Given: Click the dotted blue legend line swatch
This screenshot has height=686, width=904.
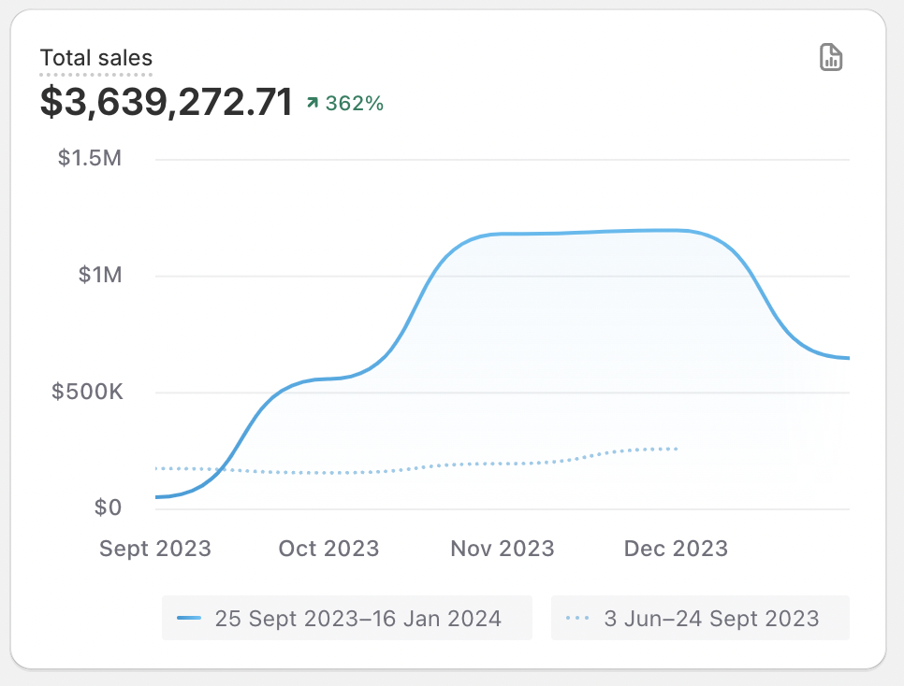Looking at the screenshot, I should click(577, 618).
